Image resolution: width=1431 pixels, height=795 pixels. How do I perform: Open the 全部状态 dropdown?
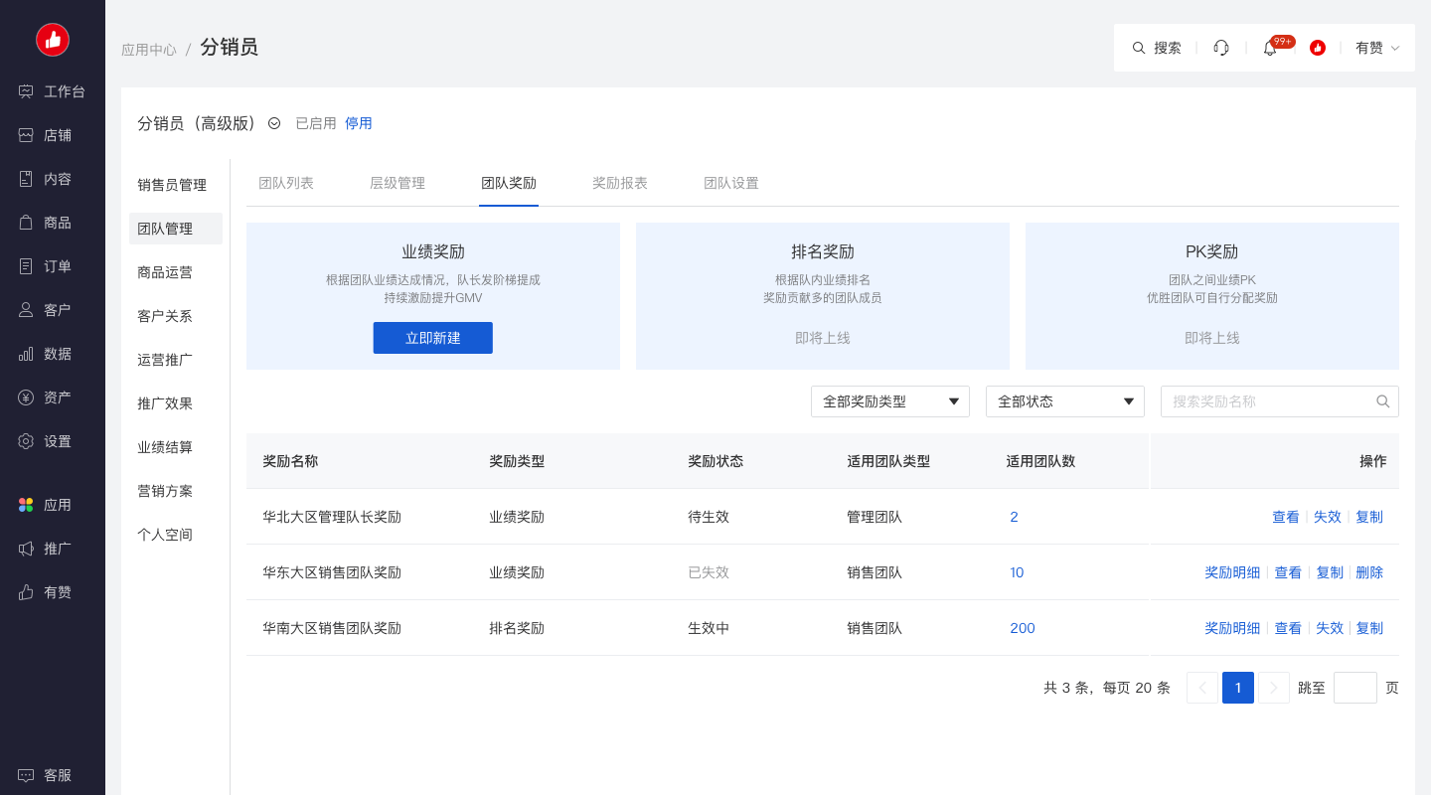pyautogui.click(x=1065, y=401)
